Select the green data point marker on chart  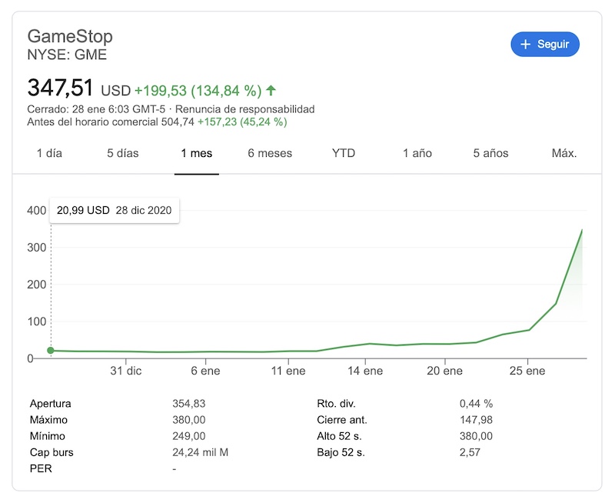[51, 351]
